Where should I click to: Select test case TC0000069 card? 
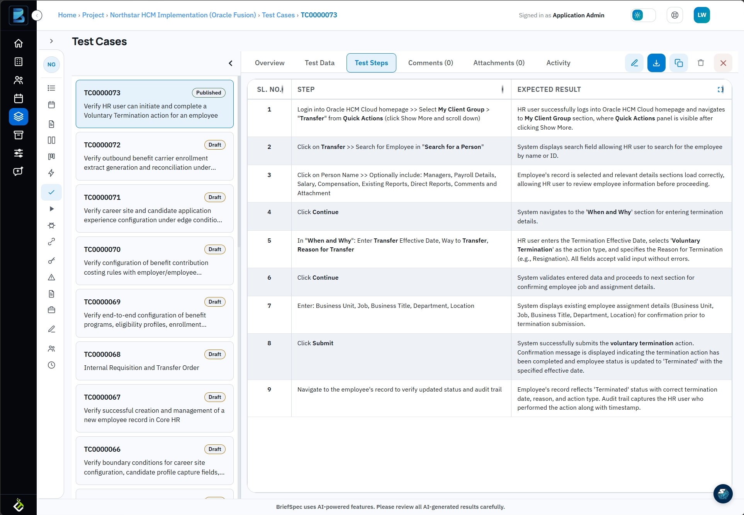pyautogui.click(x=155, y=313)
